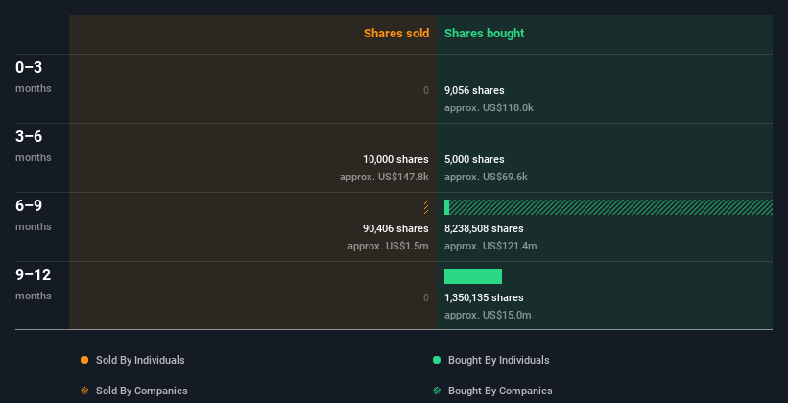The height and width of the screenshot is (403, 788).
Task: Click the small orange striped sold bar
Action: pos(426,207)
